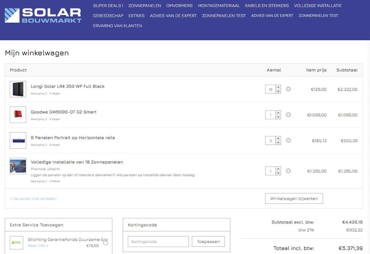
Task: Remove Longi Solar LR4 350 WP from cart
Action: pos(288,89)
